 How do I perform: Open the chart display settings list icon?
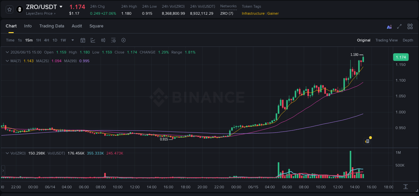pyautogui.click(x=113, y=40)
